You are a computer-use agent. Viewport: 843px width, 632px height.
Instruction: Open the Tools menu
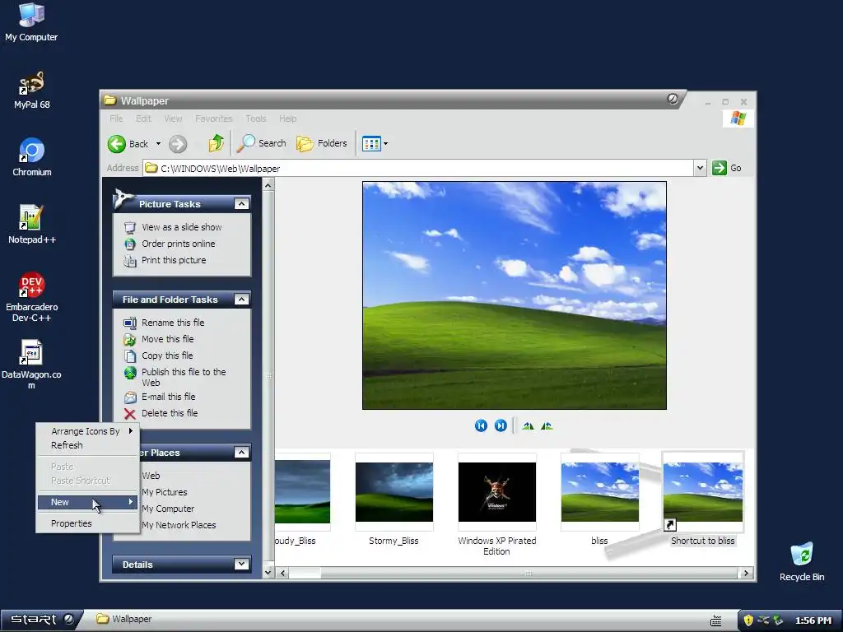tap(256, 118)
